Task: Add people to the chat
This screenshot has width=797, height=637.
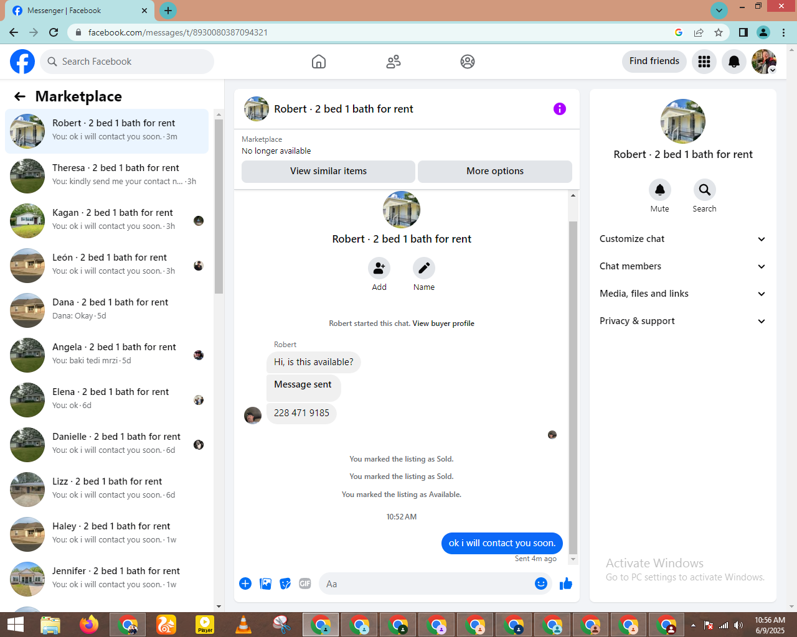Action: tap(379, 268)
